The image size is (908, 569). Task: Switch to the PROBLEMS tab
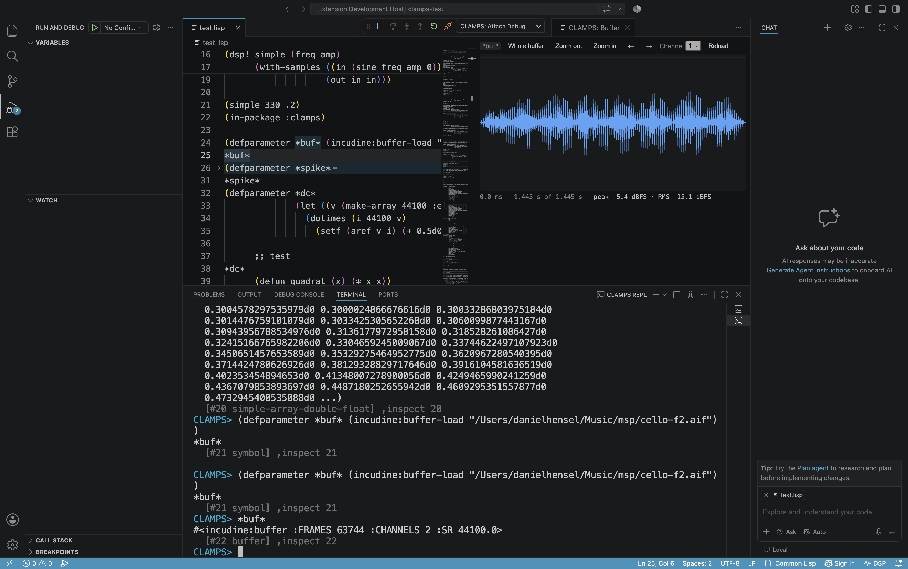pyautogui.click(x=209, y=295)
